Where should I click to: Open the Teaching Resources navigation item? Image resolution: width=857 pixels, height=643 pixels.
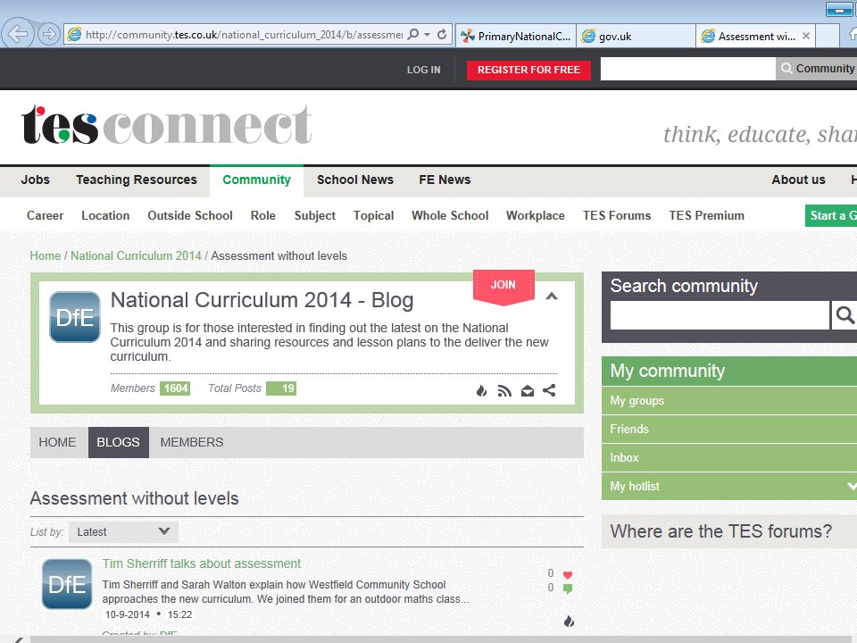point(137,180)
